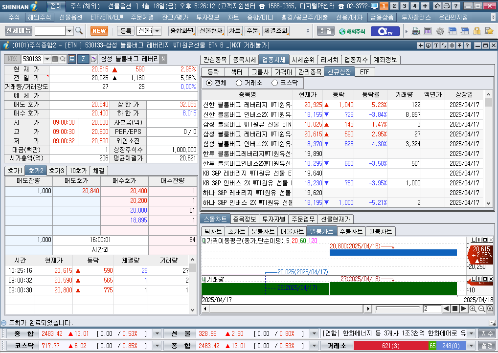Switch to virtual screen 3
Viewport: 498px width, 353px height.
(x=404, y=6)
